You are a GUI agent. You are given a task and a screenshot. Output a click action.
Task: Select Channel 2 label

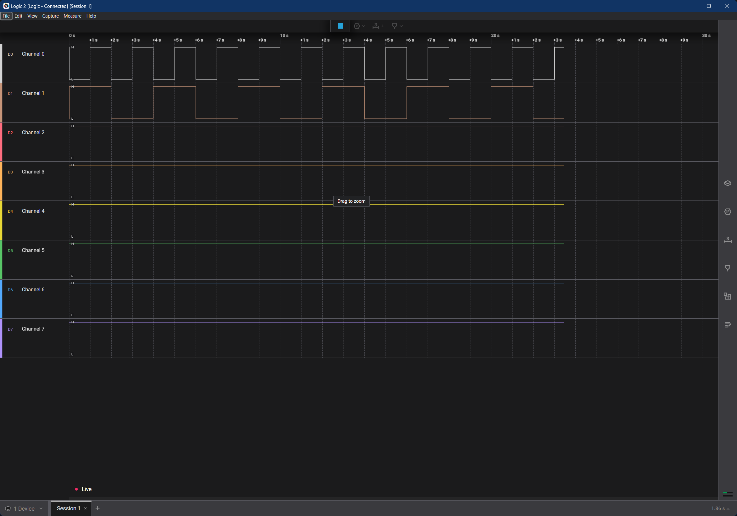point(33,133)
